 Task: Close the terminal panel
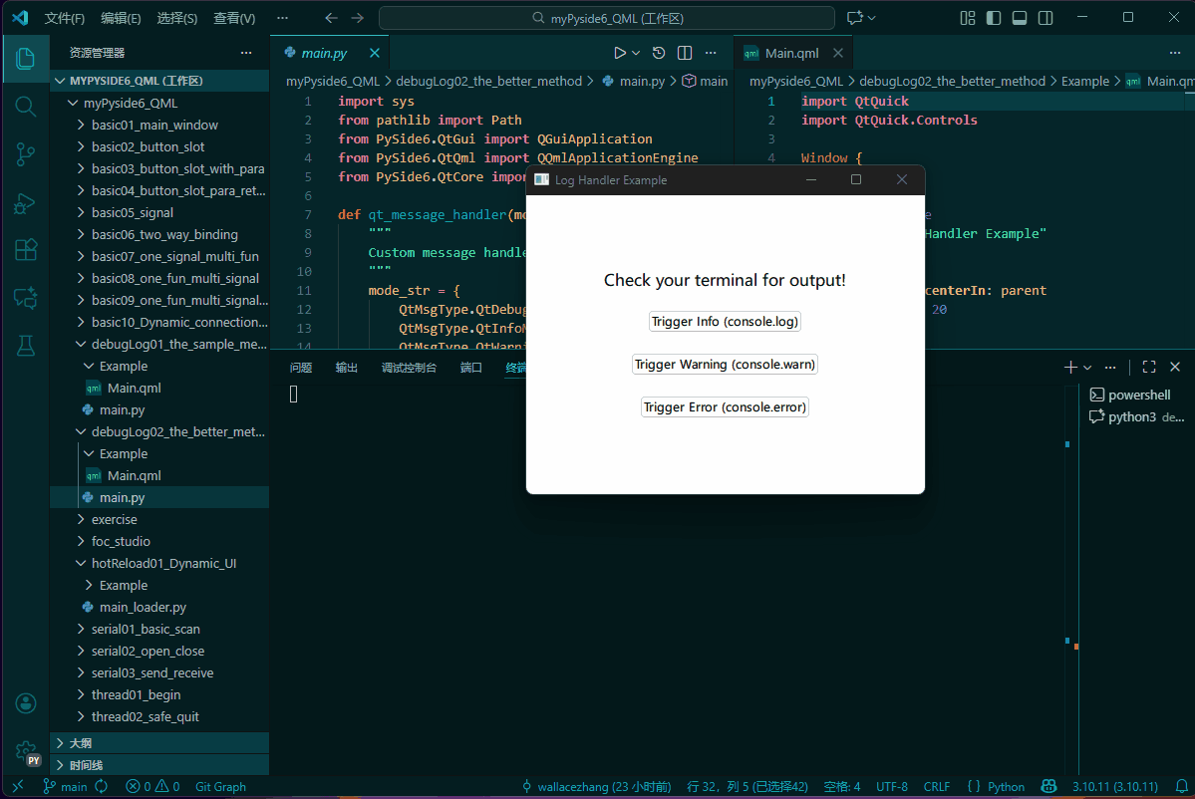(1175, 368)
